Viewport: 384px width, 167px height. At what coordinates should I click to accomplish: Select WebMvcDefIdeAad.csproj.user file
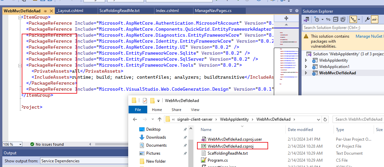tap(235, 139)
